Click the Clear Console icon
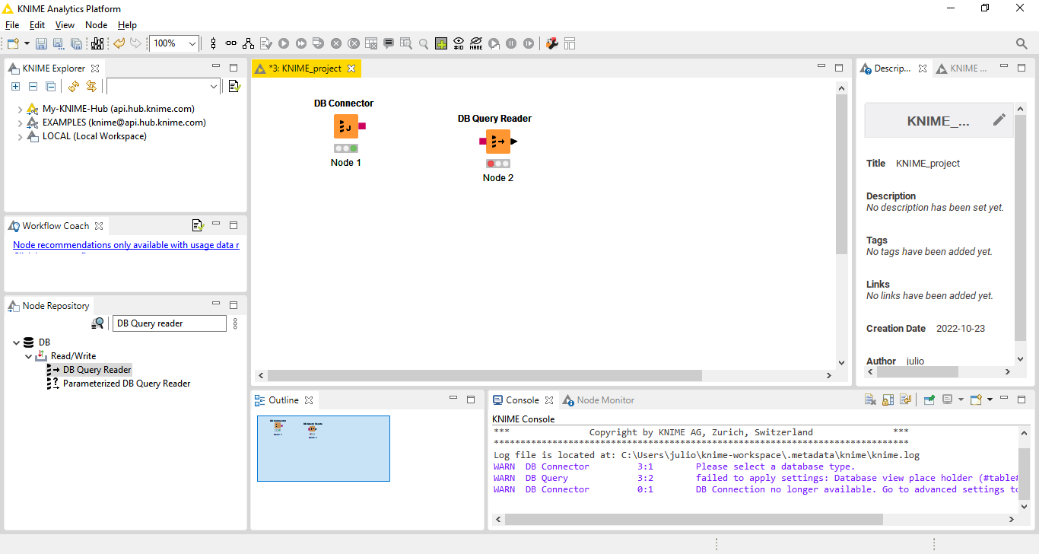The width and height of the screenshot is (1039, 554). 870,400
